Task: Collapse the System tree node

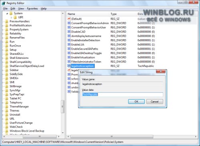Action: (x=7, y=14)
